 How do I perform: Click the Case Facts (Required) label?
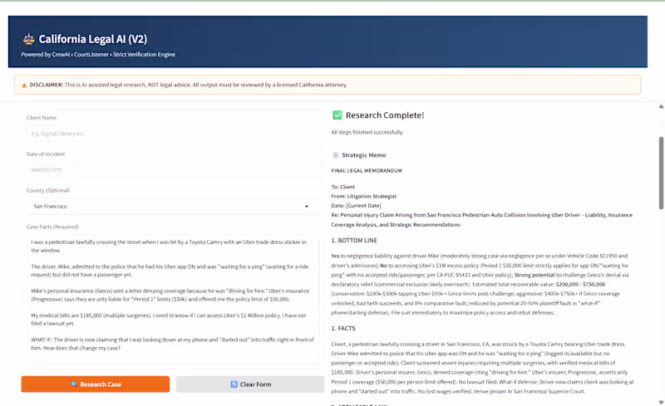tap(52, 227)
